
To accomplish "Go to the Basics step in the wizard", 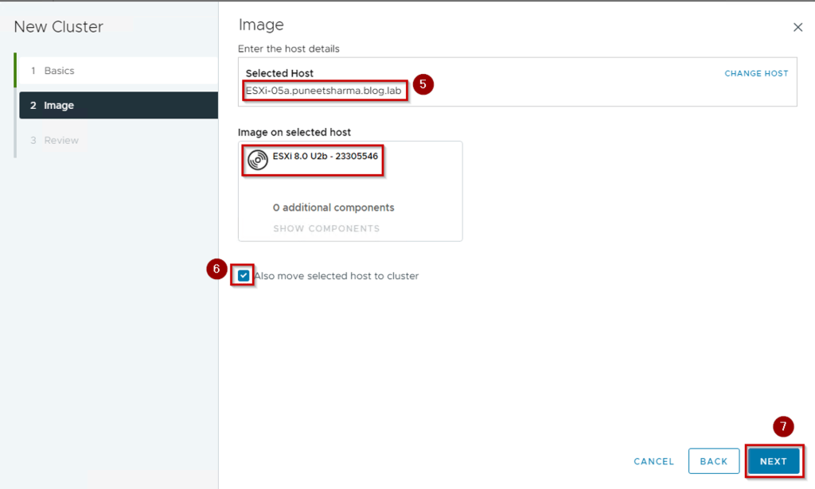I will point(59,71).
